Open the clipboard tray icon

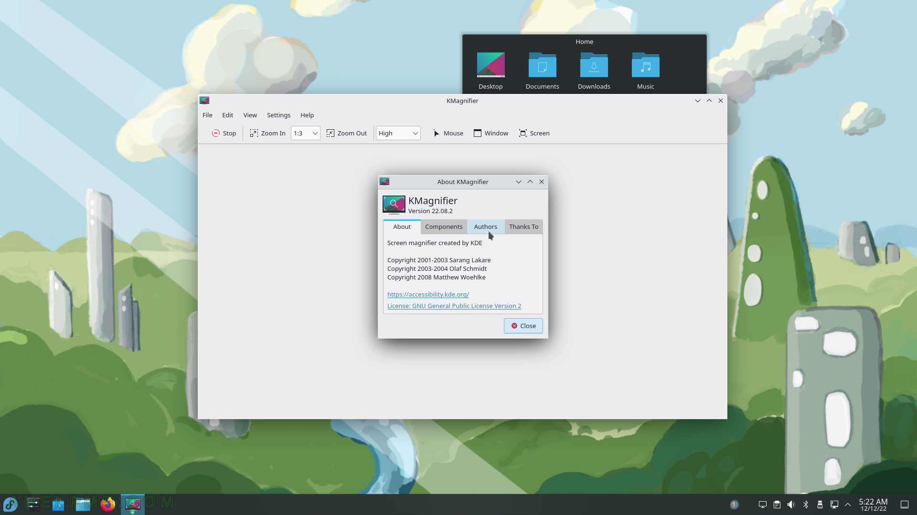777,505
